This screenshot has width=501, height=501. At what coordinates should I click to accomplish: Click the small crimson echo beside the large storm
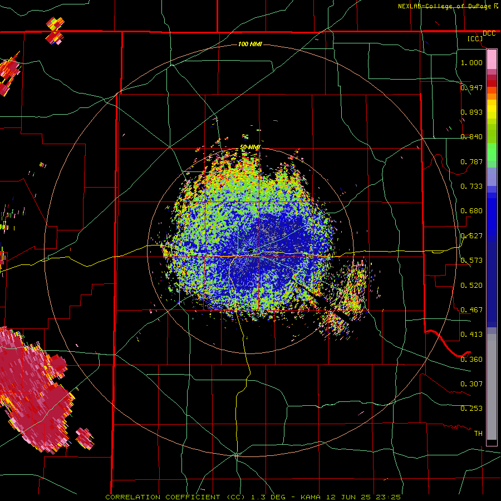pyautogui.click(x=85, y=438)
